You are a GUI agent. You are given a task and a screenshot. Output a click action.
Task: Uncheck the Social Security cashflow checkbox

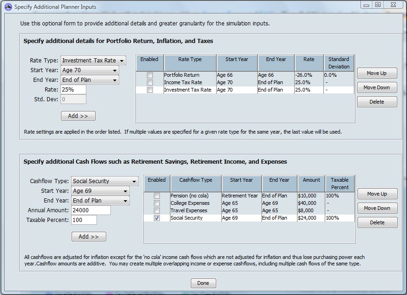point(157,218)
